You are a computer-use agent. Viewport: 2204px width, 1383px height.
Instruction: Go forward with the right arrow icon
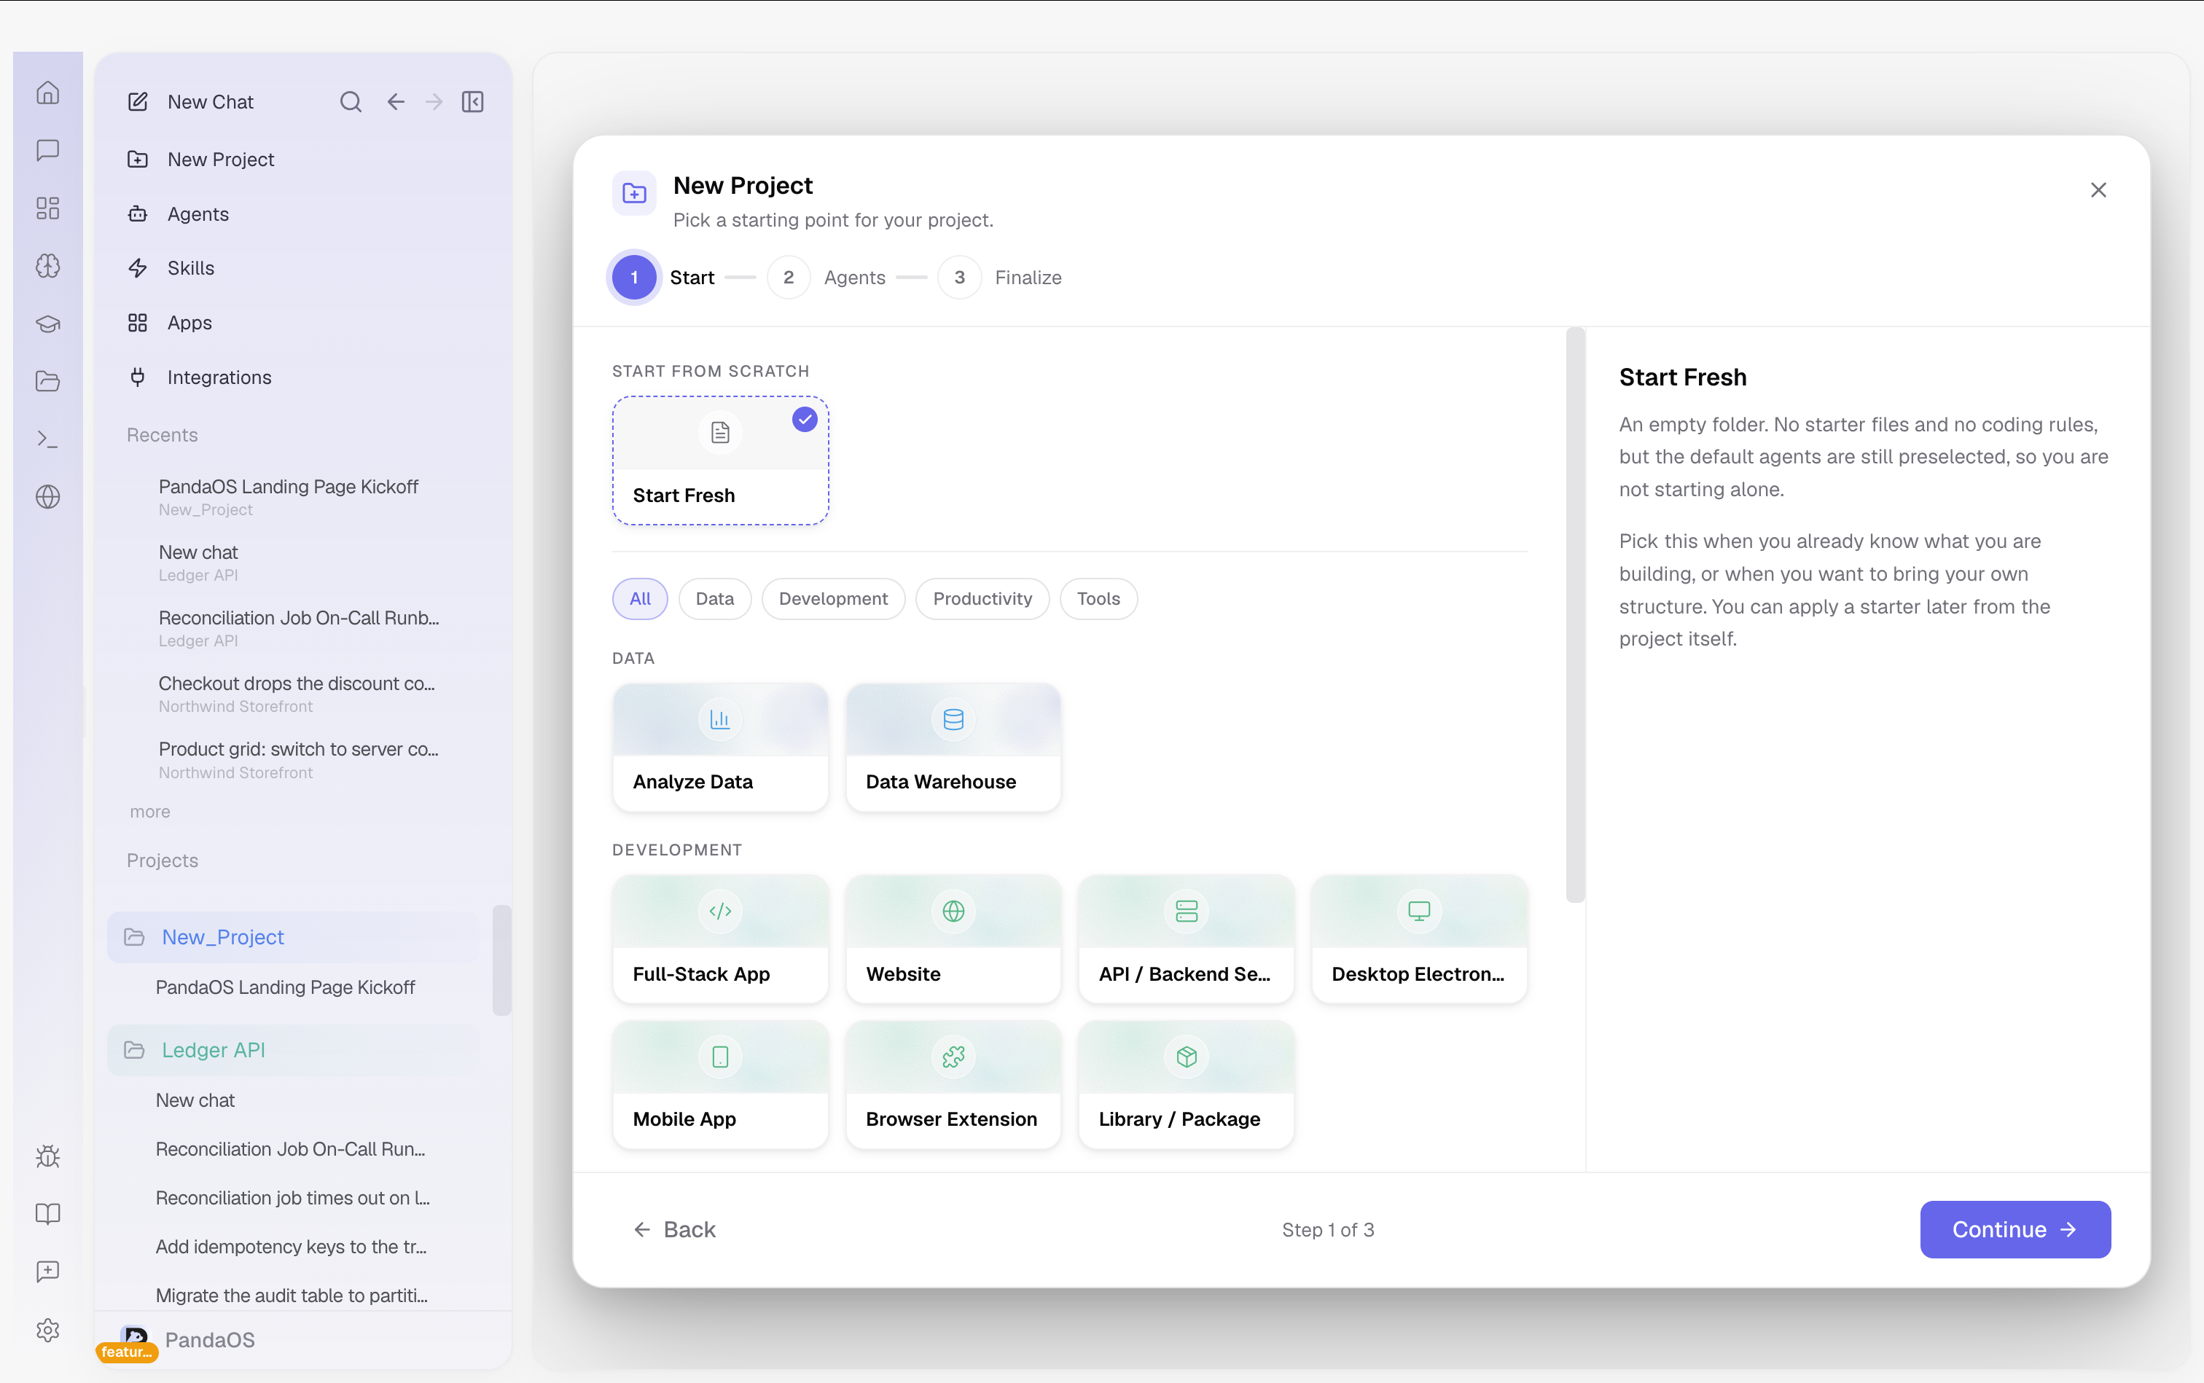point(434,101)
